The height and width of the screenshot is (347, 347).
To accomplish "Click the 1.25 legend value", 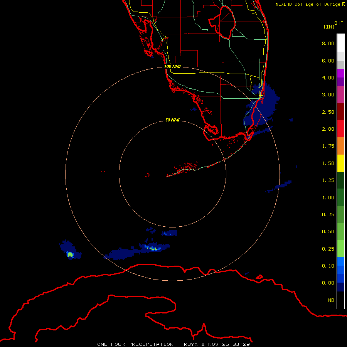I will click(x=328, y=180).
